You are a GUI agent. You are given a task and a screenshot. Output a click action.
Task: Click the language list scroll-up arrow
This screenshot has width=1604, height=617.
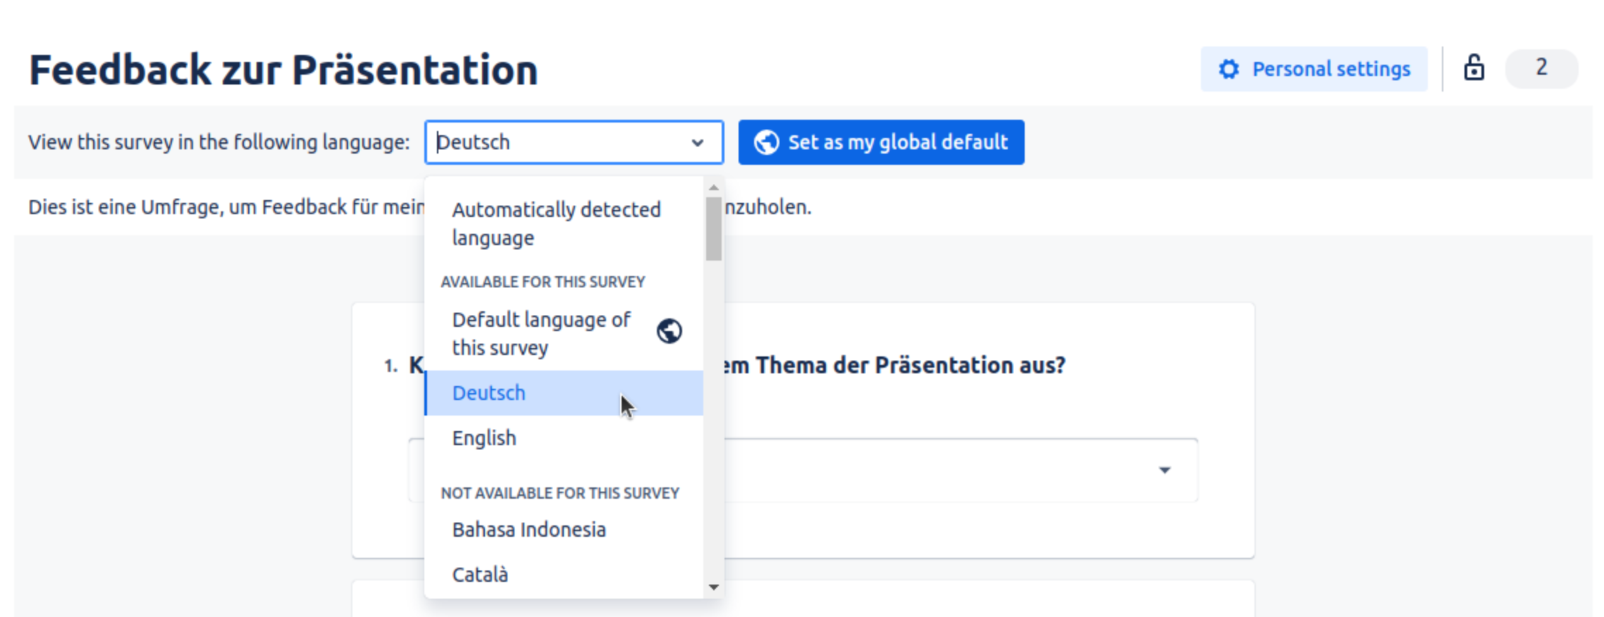coord(713,187)
